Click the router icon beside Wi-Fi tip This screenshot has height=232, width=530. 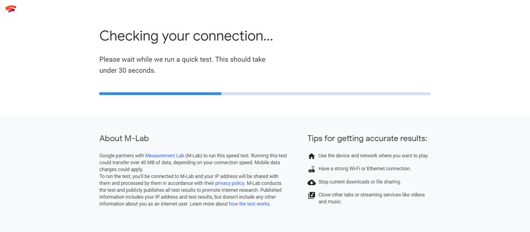tap(311, 169)
